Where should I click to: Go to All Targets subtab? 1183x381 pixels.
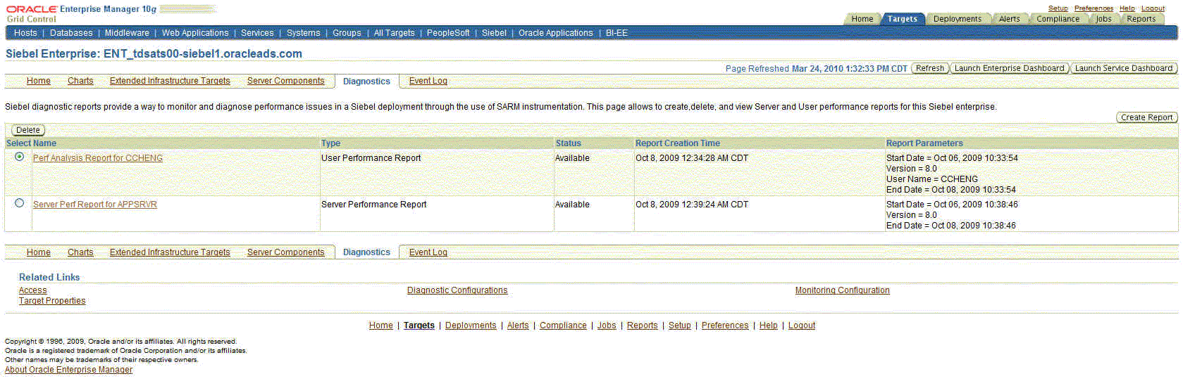point(394,33)
